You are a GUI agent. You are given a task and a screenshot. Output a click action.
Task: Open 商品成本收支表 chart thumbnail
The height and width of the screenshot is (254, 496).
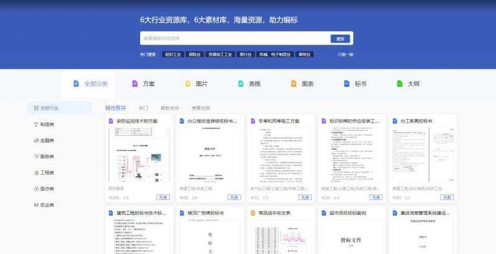coord(281,237)
